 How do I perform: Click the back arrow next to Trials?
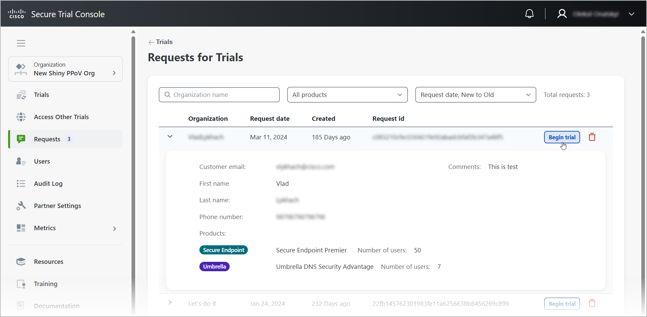[x=151, y=42]
